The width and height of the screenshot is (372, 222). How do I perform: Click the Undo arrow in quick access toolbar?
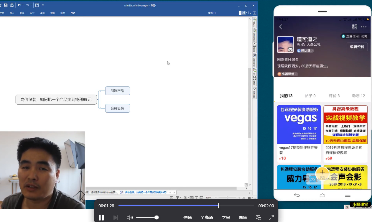(19, 5)
